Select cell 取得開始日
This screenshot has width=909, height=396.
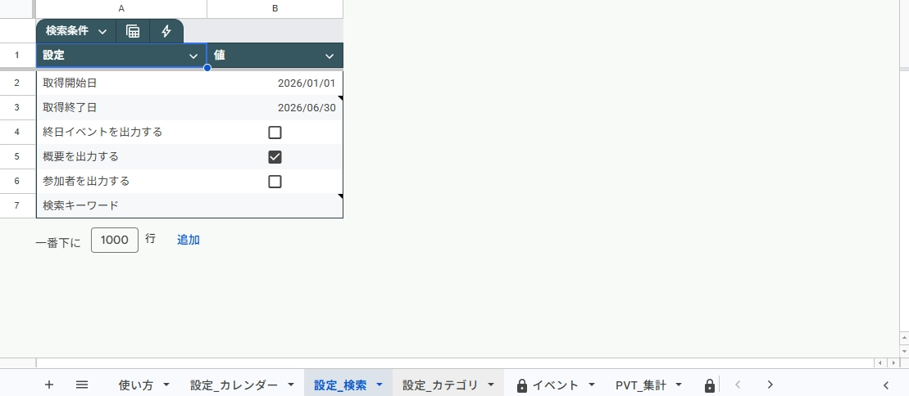[x=121, y=83]
